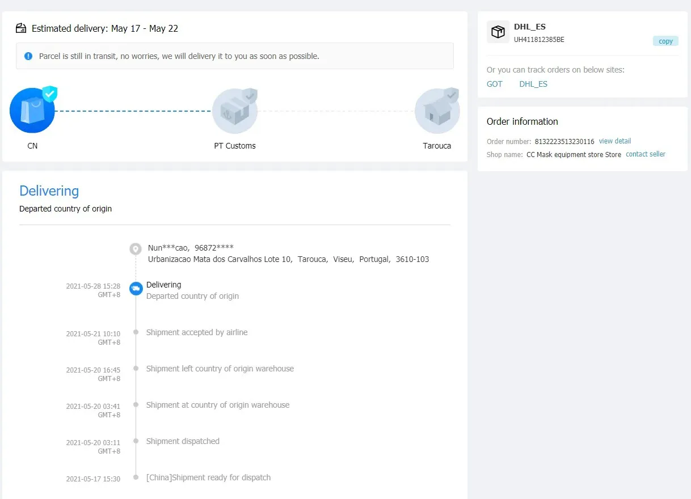
Task: Select the tracking number UH411812385BE text
Action: (x=539, y=40)
